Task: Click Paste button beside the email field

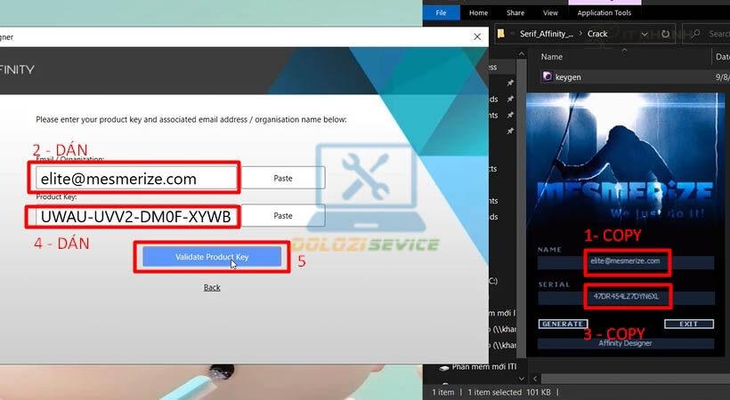Action: (x=283, y=178)
